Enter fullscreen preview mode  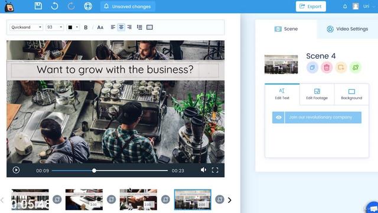point(215,170)
